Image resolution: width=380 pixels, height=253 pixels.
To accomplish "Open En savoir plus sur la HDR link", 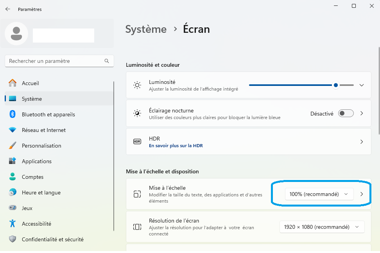I will (176, 146).
